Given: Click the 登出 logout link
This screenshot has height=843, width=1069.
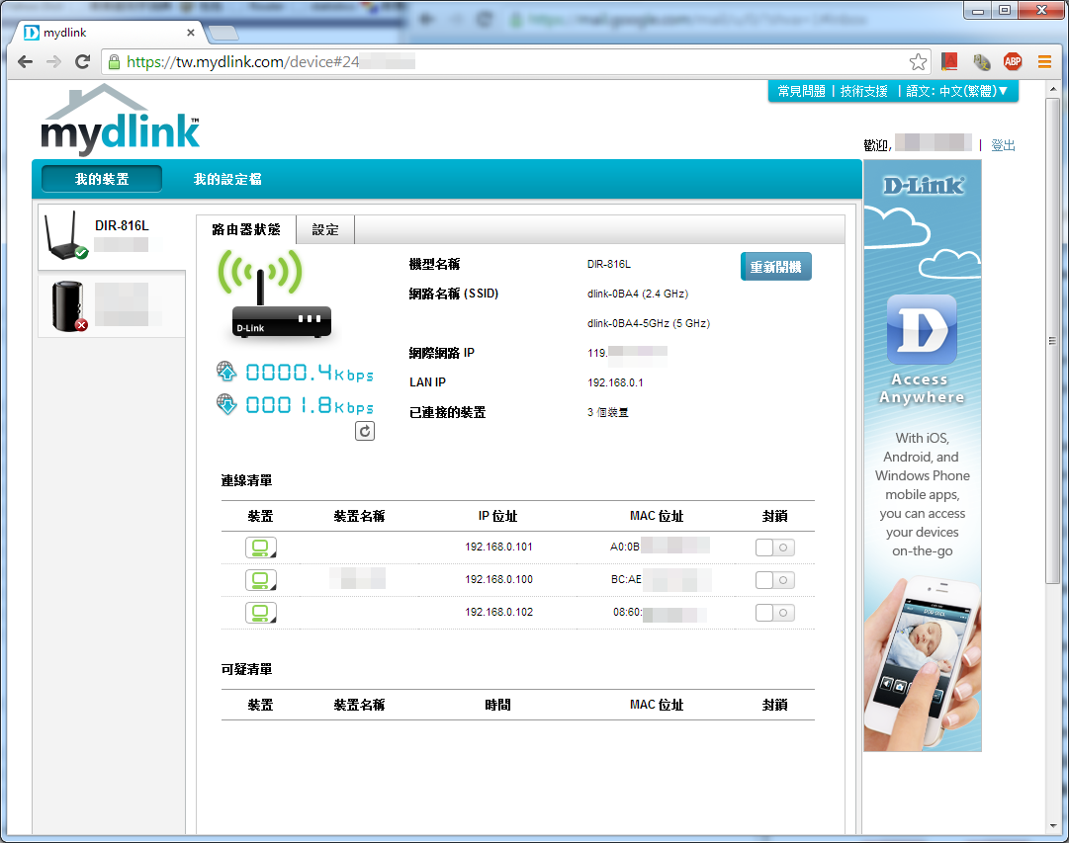Looking at the screenshot, I should click(x=1003, y=145).
